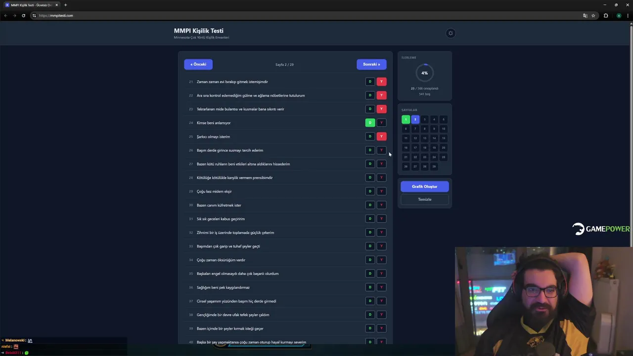Jump to page 17 in Sayfalar
Image resolution: width=633 pixels, height=356 pixels.
[415, 147]
